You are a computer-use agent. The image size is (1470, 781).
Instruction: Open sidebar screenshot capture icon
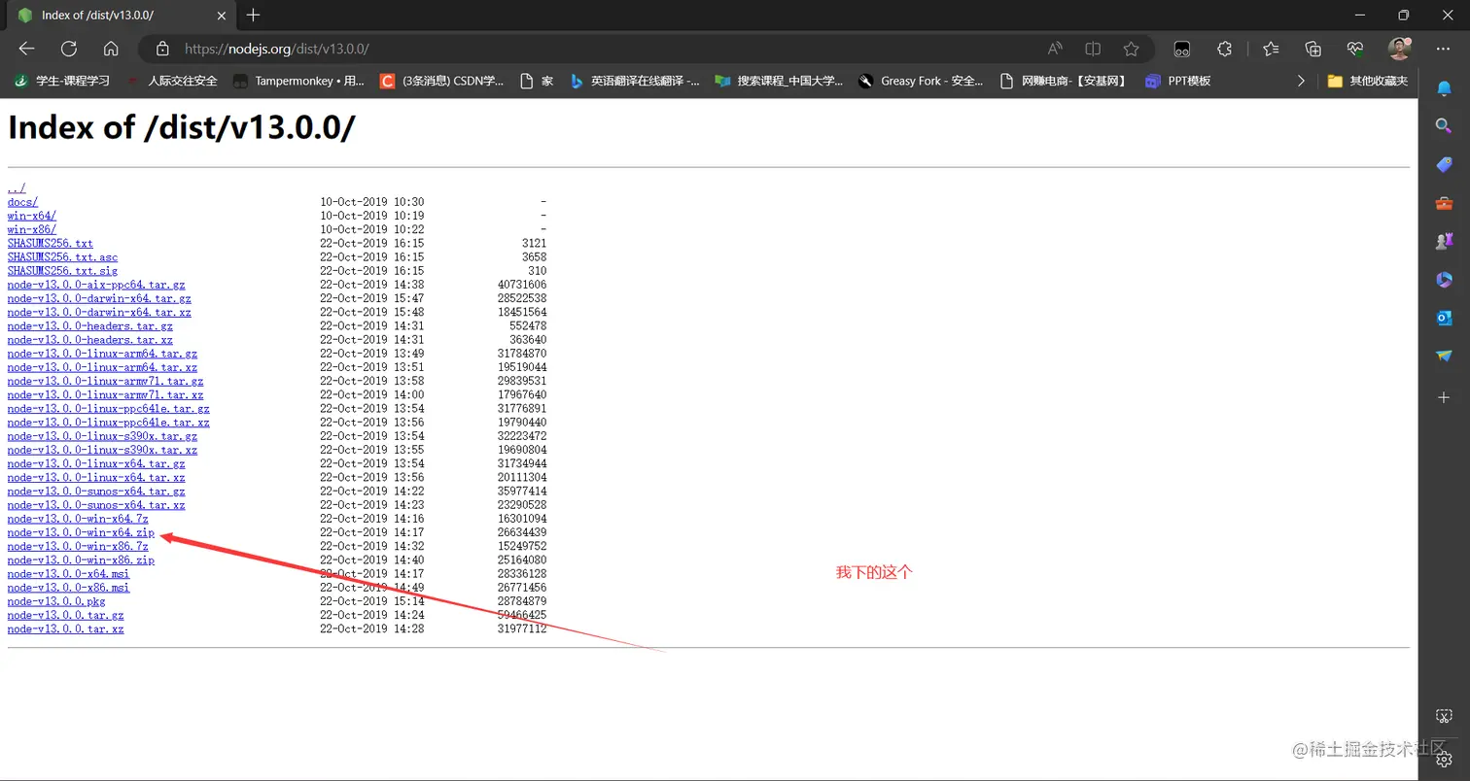point(1444,717)
